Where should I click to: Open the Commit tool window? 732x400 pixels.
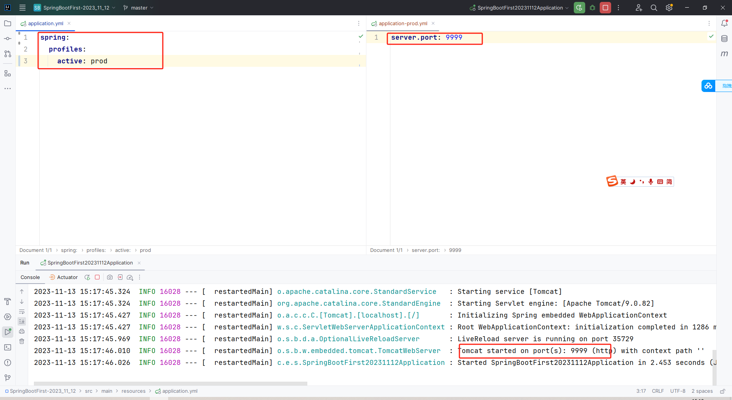(x=8, y=39)
